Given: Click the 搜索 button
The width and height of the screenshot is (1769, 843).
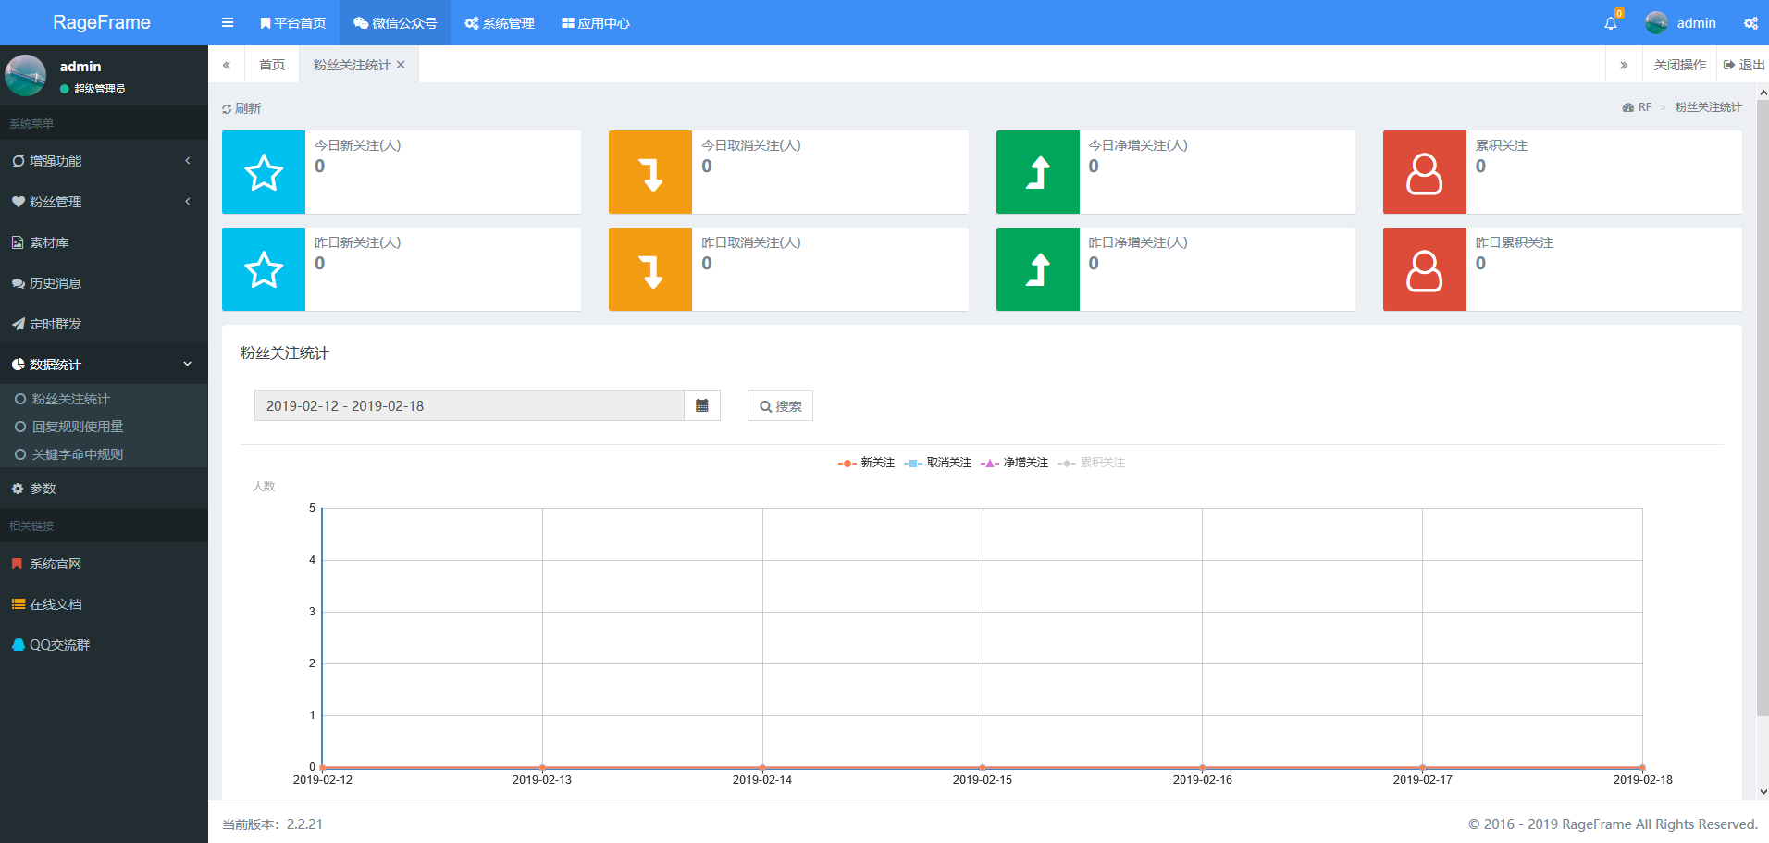Looking at the screenshot, I should click(780, 405).
